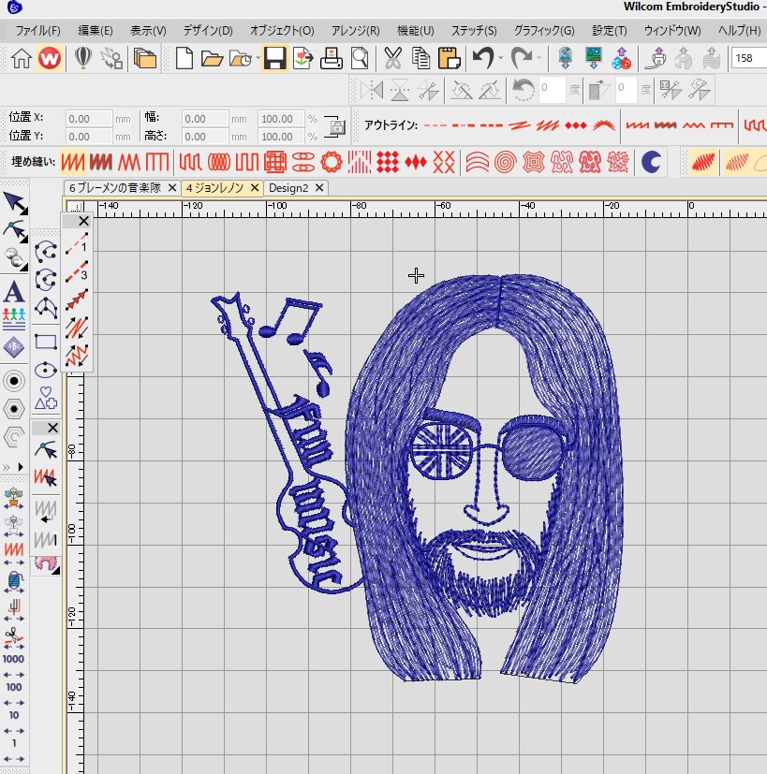Click the Print icon

(x=331, y=58)
